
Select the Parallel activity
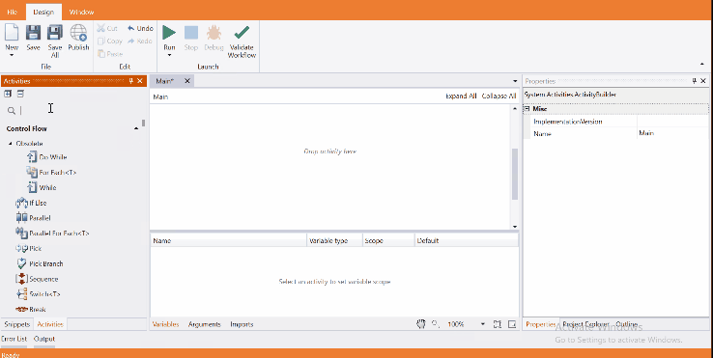tap(33, 218)
